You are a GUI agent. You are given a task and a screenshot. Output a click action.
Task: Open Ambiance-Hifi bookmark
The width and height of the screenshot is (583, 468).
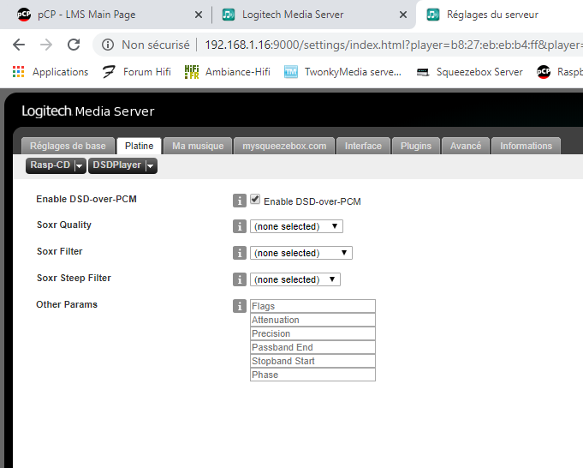pos(228,71)
